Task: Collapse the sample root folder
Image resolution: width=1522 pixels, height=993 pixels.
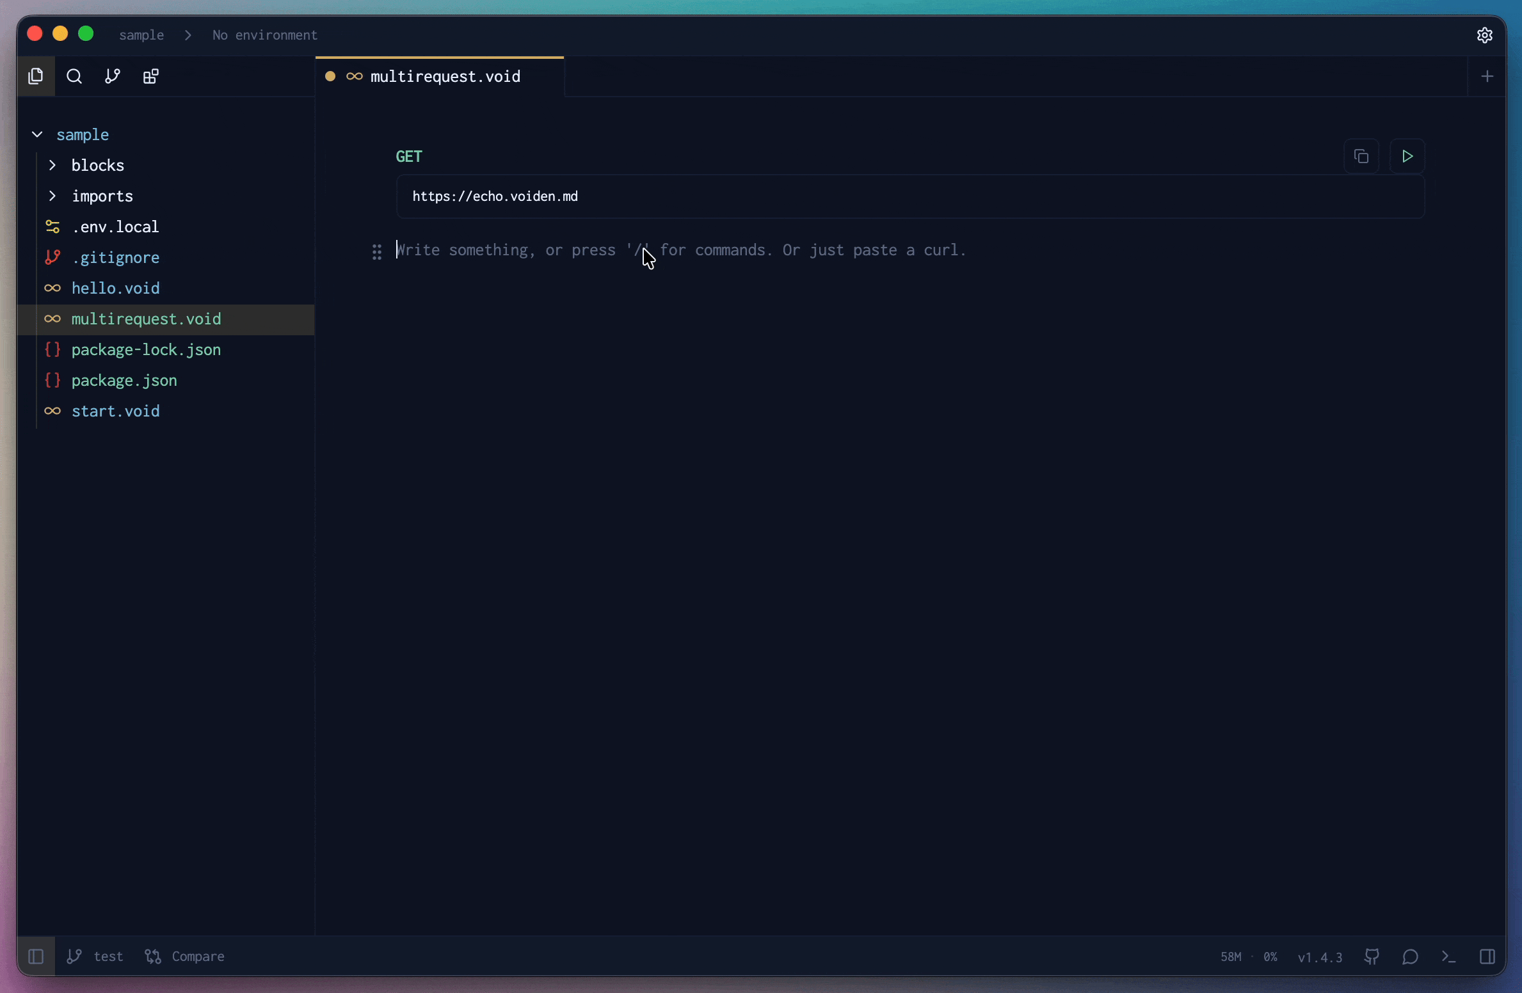Action: (37, 134)
